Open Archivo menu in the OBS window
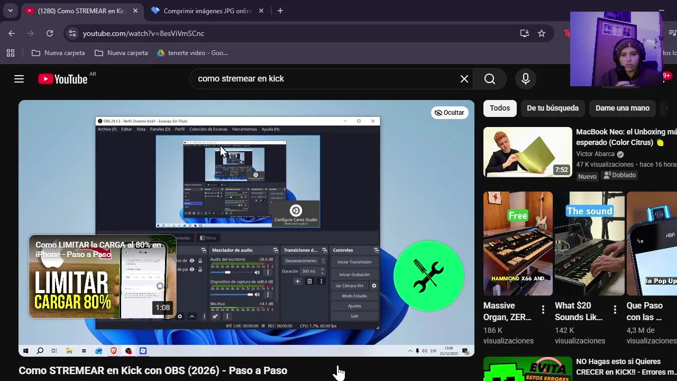Screen dimensions: 677x381 107,129
